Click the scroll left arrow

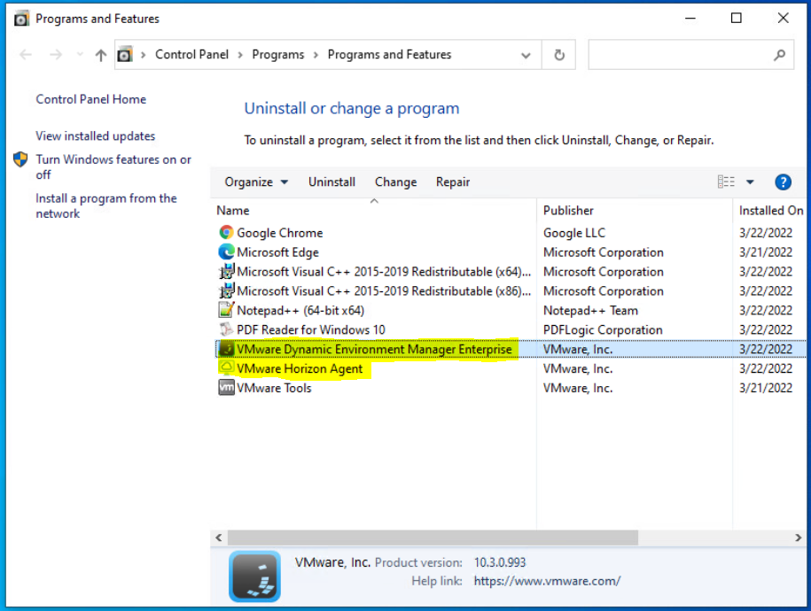point(219,538)
